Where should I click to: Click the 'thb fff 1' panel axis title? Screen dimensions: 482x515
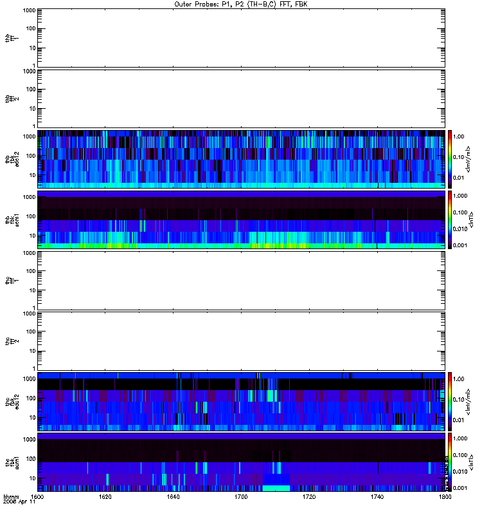(12, 38)
